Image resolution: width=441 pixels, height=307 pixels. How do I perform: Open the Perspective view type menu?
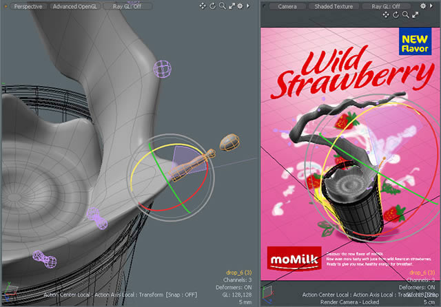click(28, 6)
